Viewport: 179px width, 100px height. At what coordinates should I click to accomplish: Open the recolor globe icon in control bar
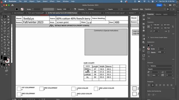[75, 9]
